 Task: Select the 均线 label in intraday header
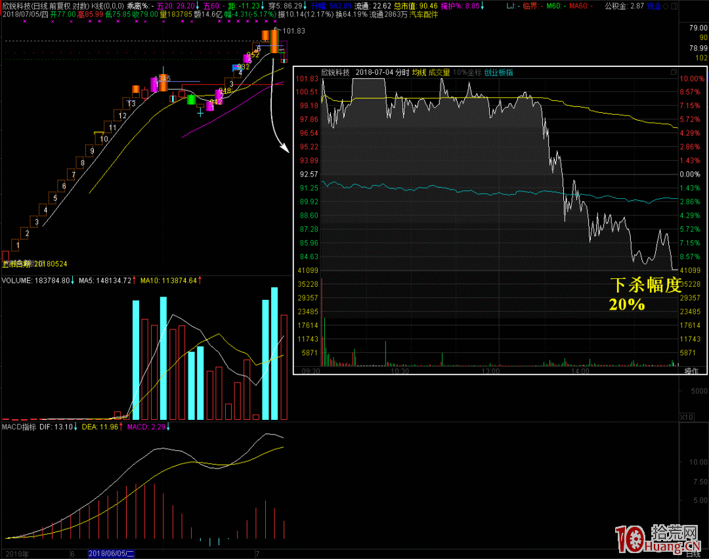[419, 72]
